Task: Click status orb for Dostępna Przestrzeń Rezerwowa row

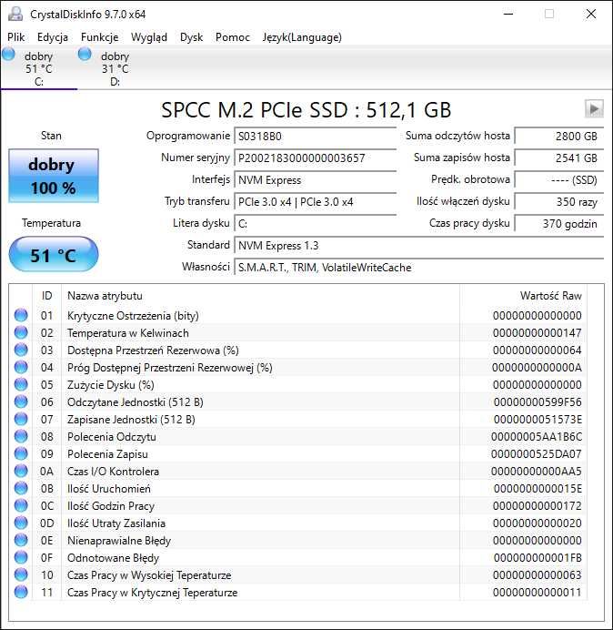Action: point(21,350)
